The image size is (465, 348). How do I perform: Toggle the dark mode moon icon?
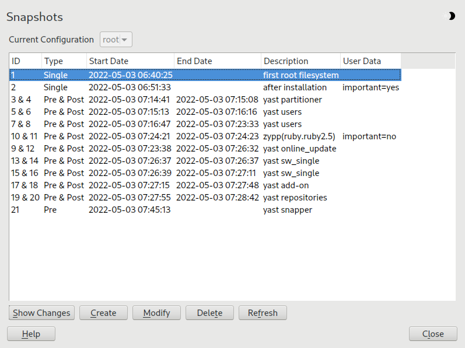pyautogui.click(x=451, y=16)
